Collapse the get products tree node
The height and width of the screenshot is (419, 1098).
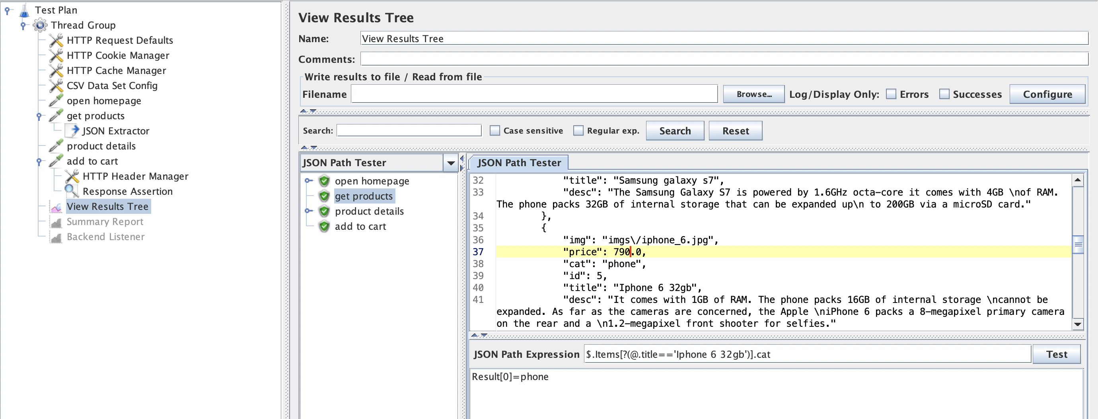tap(39, 116)
